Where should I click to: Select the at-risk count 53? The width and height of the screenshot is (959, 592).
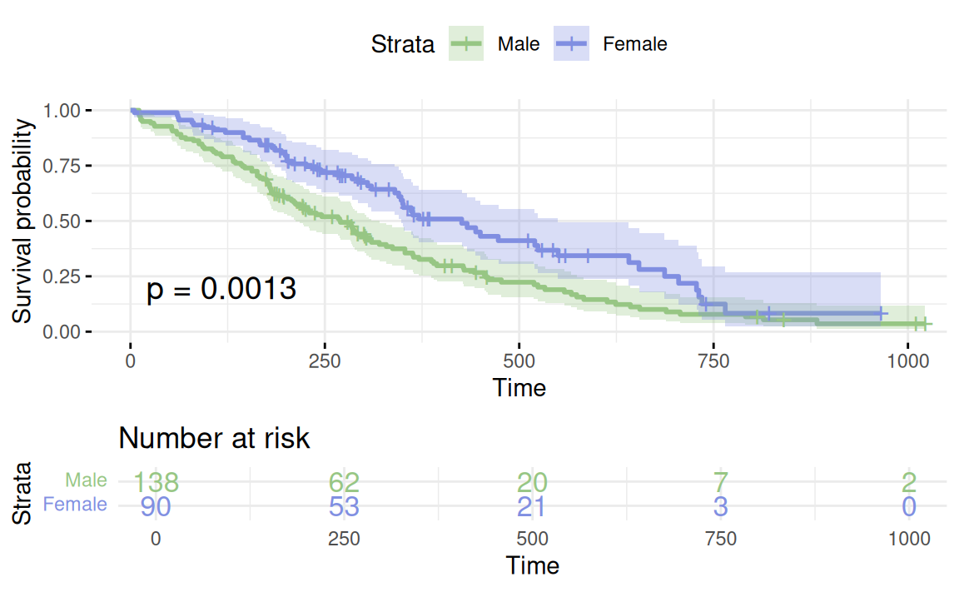pyautogui.click(x=344, y=505)
